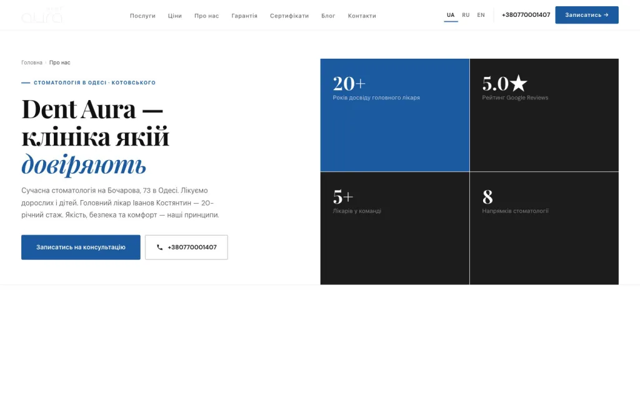The image size is (640, 400).
Task: Go to Про нас in the navigation bar
Action: coord(206,16)
